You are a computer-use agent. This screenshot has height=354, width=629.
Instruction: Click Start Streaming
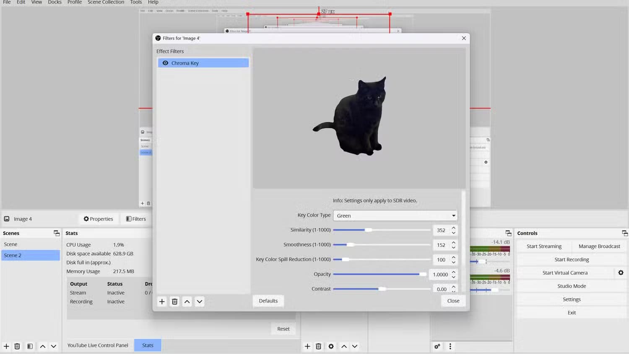click(x=544, y=246)
